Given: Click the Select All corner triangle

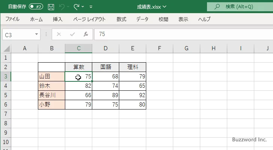Looking at the screenshot, I should (x=6, y=48).
